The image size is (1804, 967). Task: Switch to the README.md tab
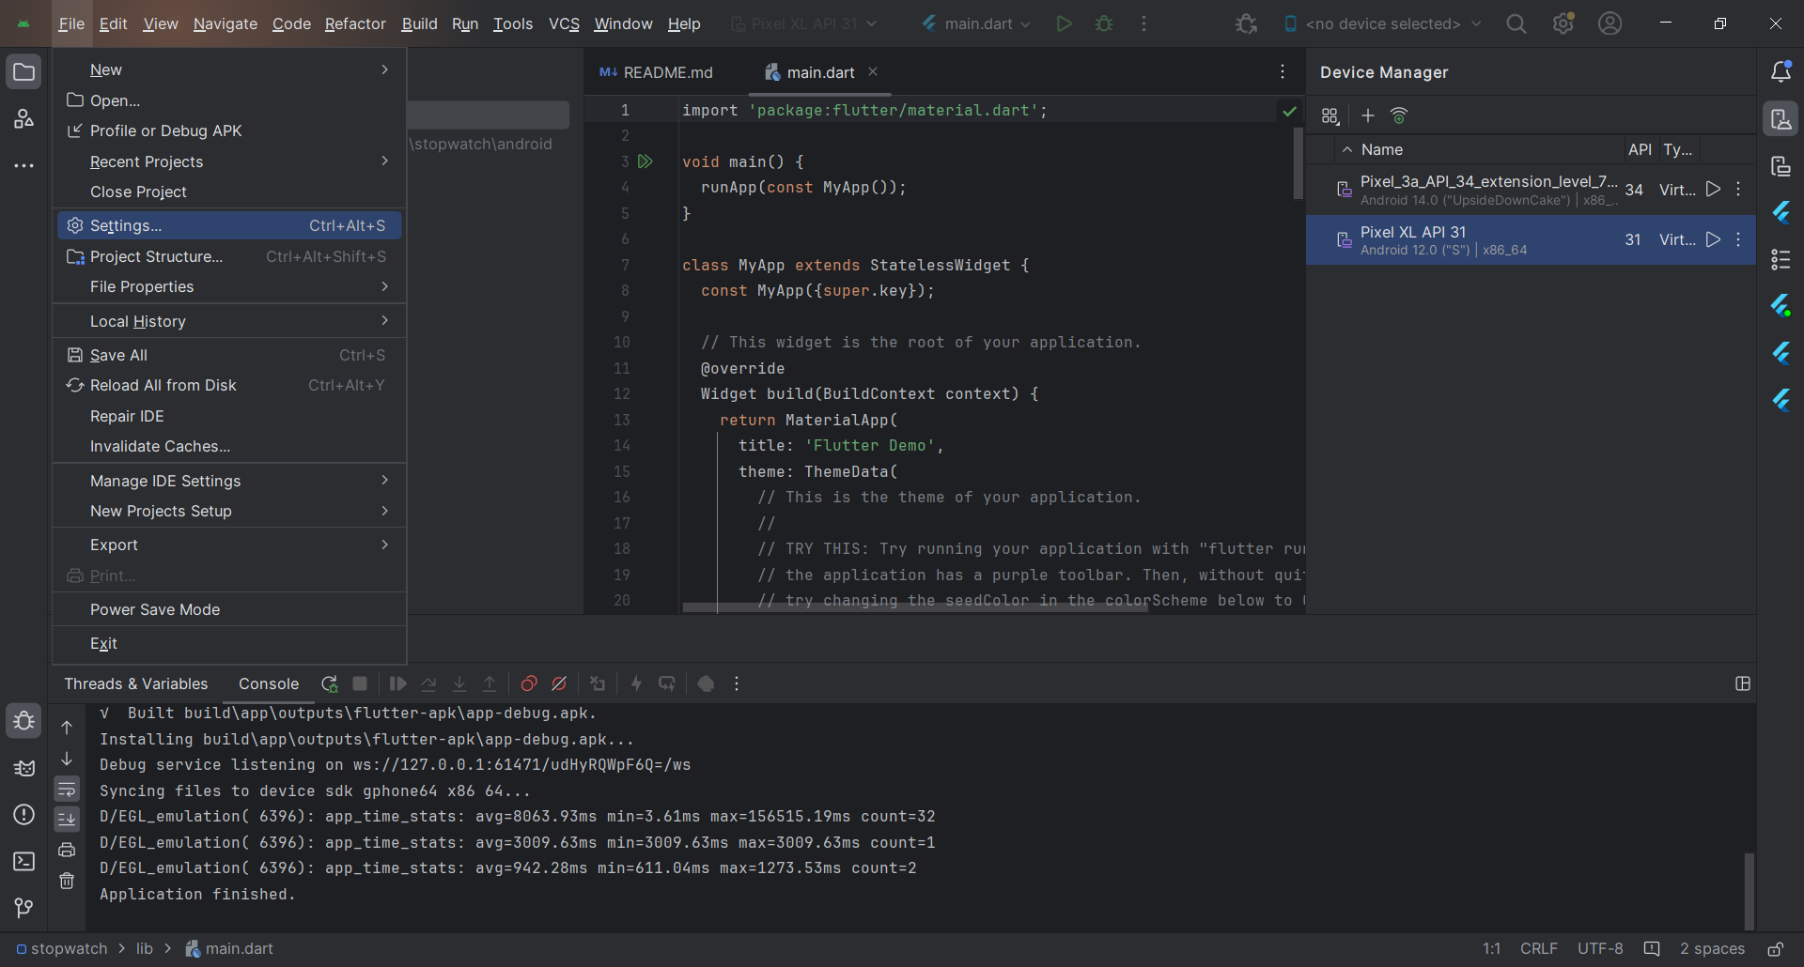point(657,72)
